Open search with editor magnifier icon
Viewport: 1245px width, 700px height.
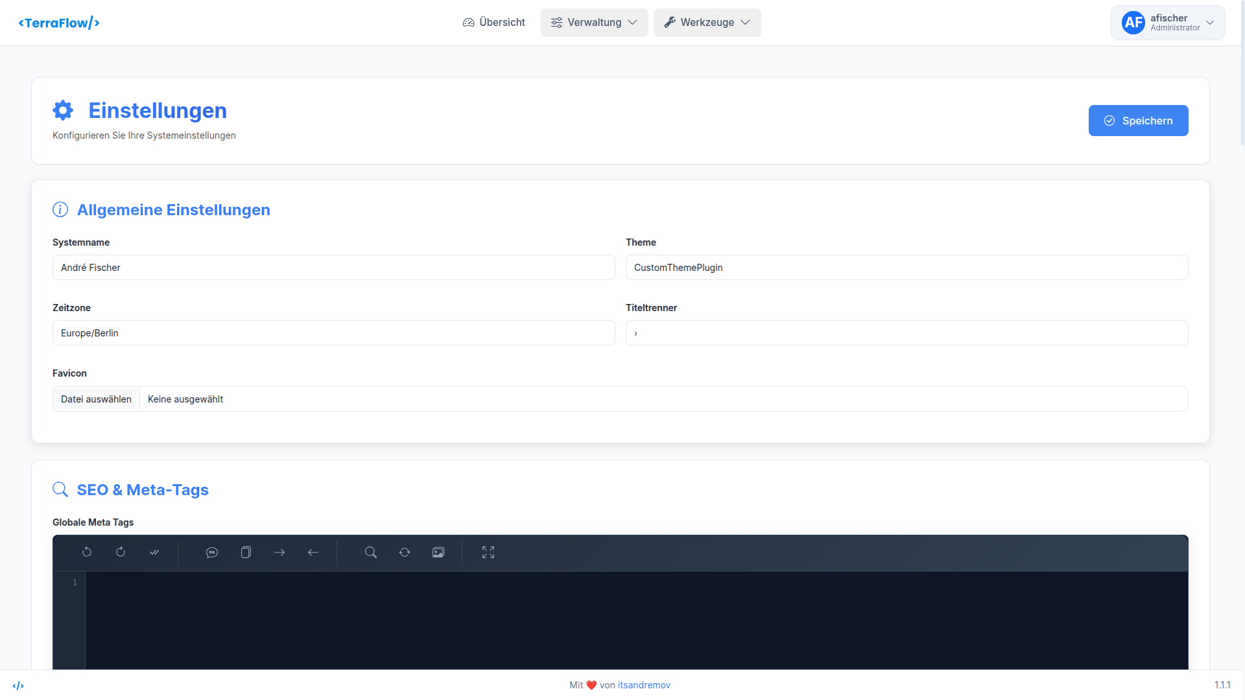(371, 552)
